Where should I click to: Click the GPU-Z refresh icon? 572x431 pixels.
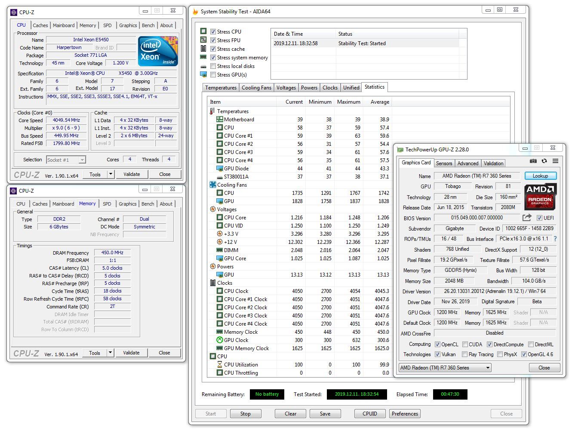coord(544,161)
